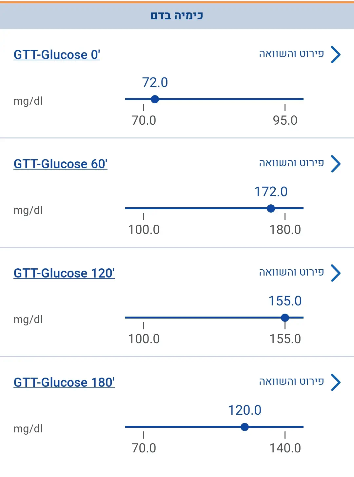Click the 72.0 marker dot on range bar
This screenshot has height=477, width=354.
tap(155, 99)
